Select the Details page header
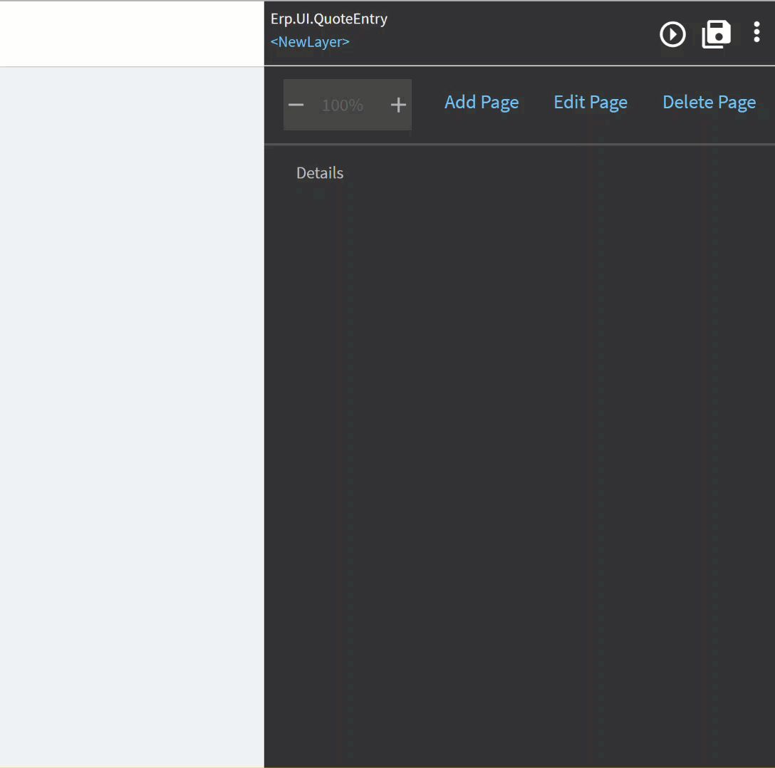The image size is (775, 768). pyautogui.click(x=319, y=172)
